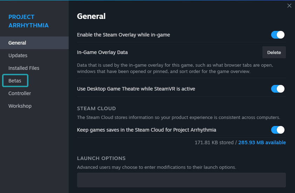Show the Workshop section
The width and height of the screenshot is (295, 193).
click(x=20, y=106)
